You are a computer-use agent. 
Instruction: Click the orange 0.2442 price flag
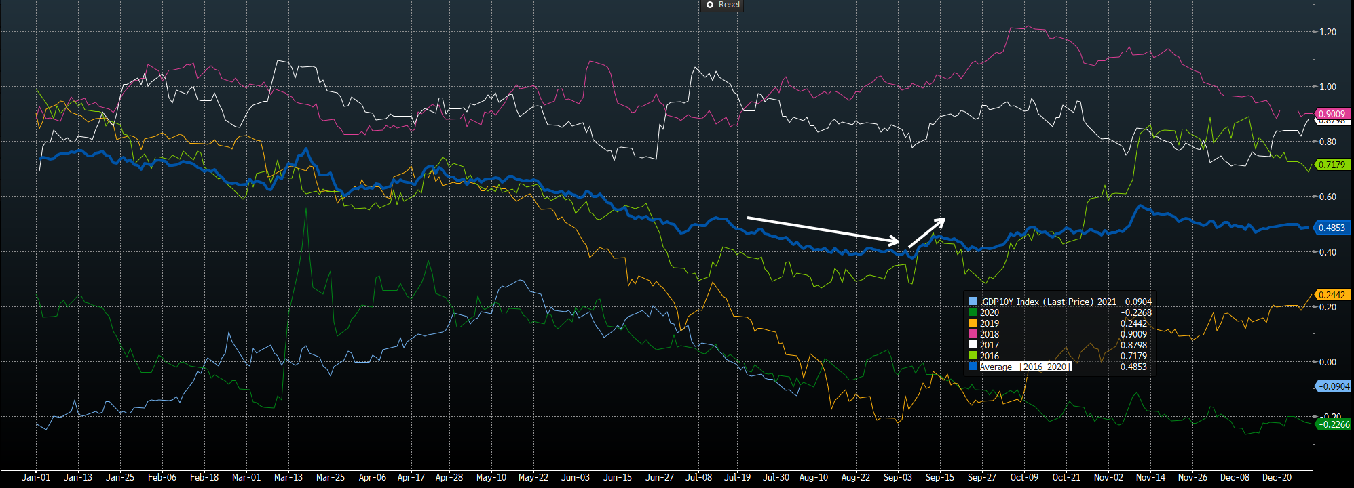pyautogui.click(x=1332, y=295)
